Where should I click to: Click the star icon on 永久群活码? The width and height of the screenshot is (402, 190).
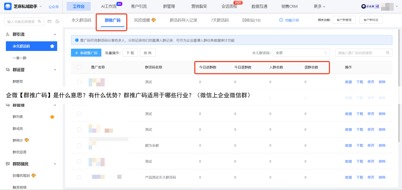(x=52, y=46)
